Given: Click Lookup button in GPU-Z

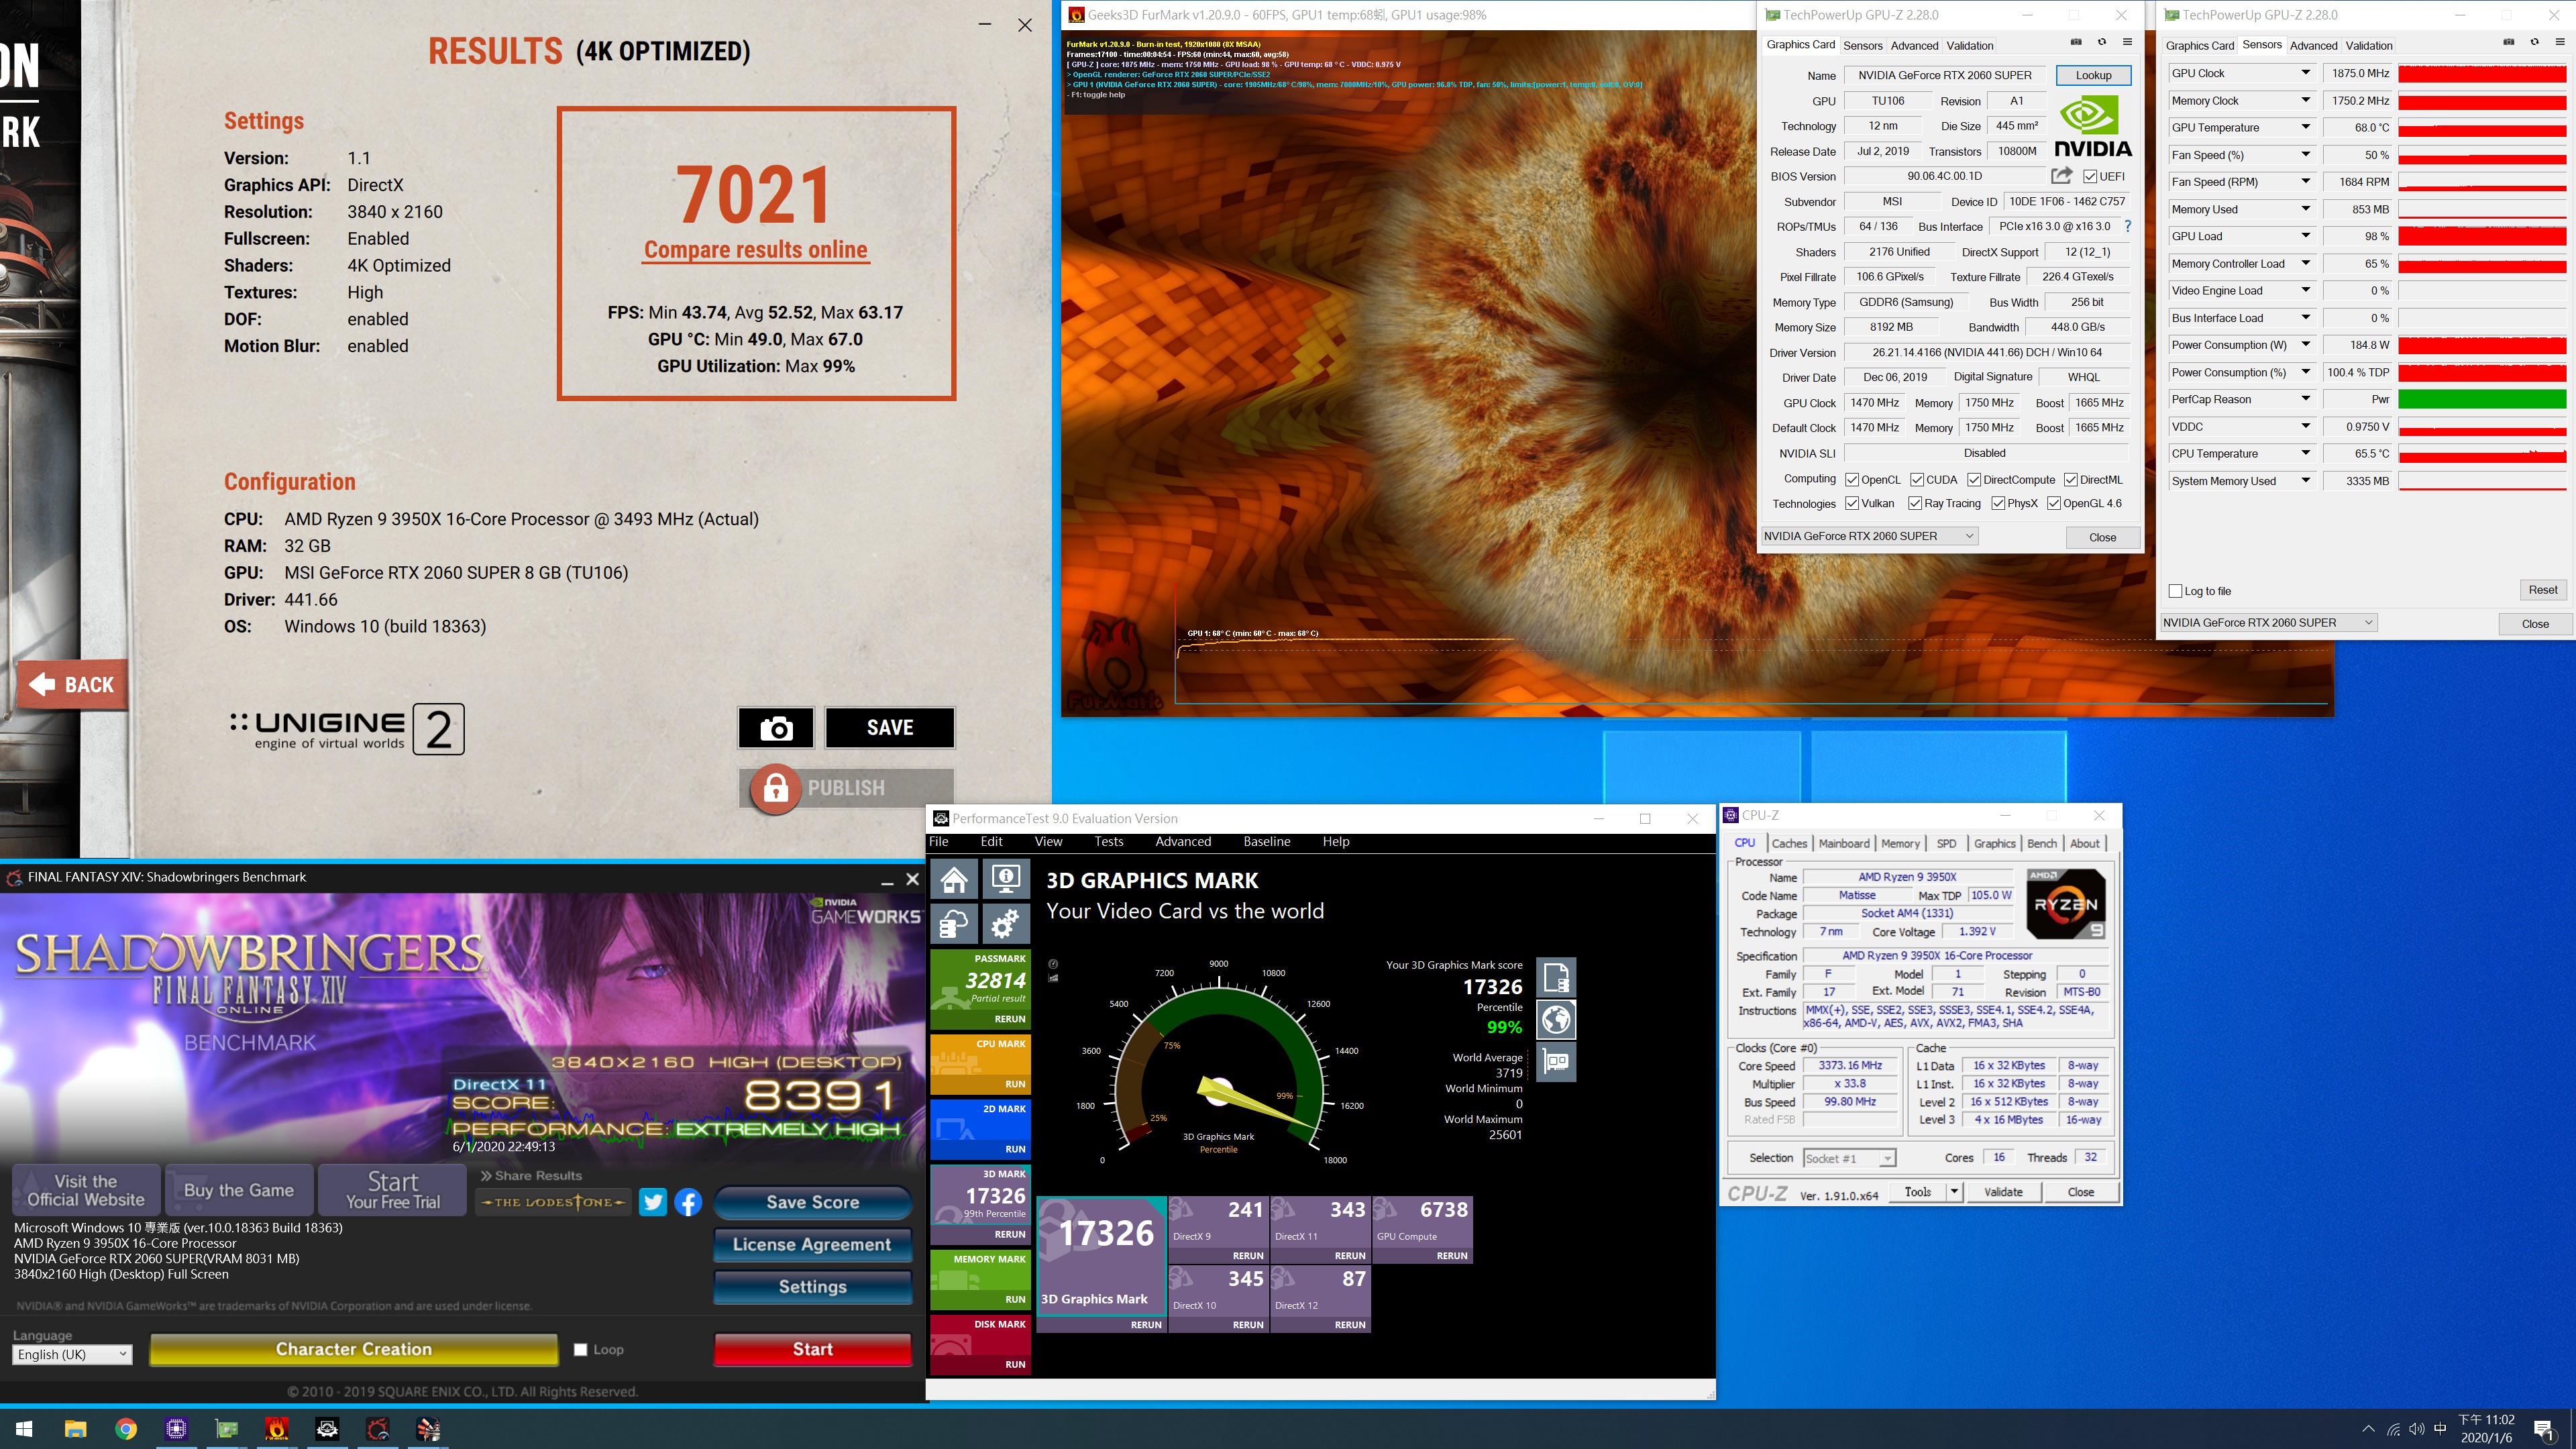Looking at the screenshot, I should [2092, 75].
